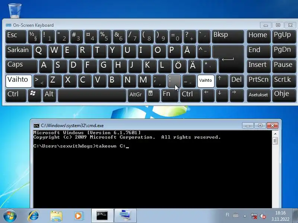Toggle the ScrLk key
Screen dimensions: 298x223
coord(284,81)
